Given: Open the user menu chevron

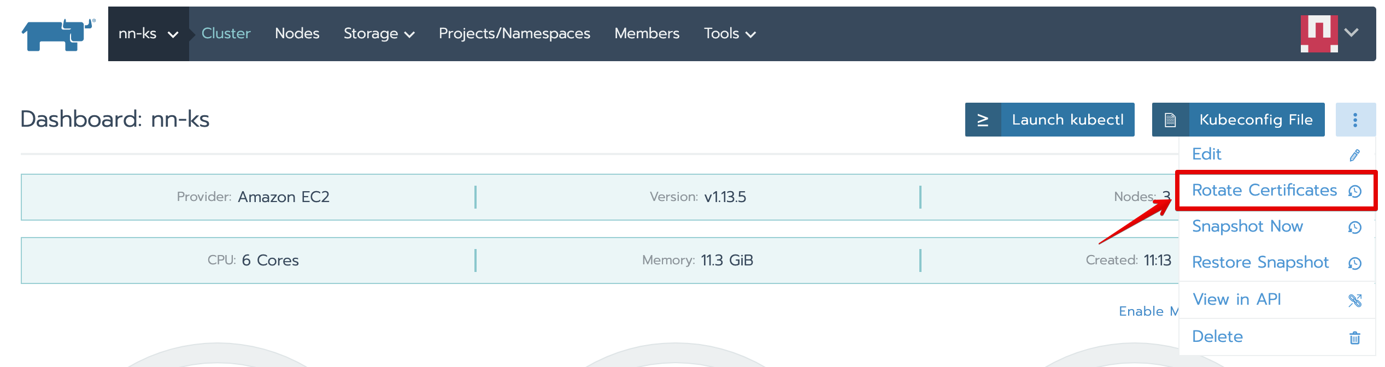Looking at the screenshot, I should pos(1352,33).
